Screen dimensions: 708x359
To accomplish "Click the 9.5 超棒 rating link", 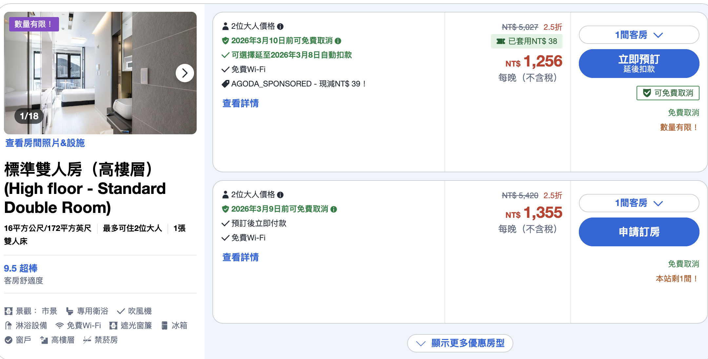I will 20,268.
